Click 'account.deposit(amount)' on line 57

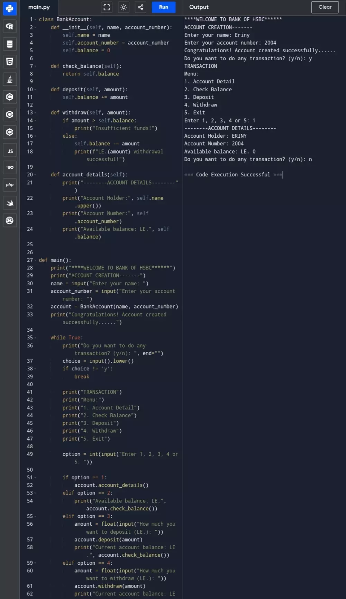pos(108,540)
